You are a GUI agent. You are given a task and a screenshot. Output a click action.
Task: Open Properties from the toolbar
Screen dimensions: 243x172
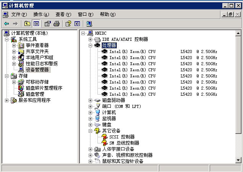point(48,24)
